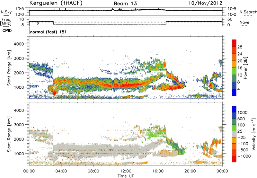
Task: Click the "60" tick on the Nave axis
Action: tap(230, 19)
